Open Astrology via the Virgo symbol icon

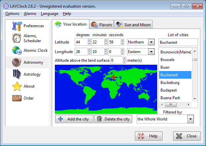(x=16, y=74)
